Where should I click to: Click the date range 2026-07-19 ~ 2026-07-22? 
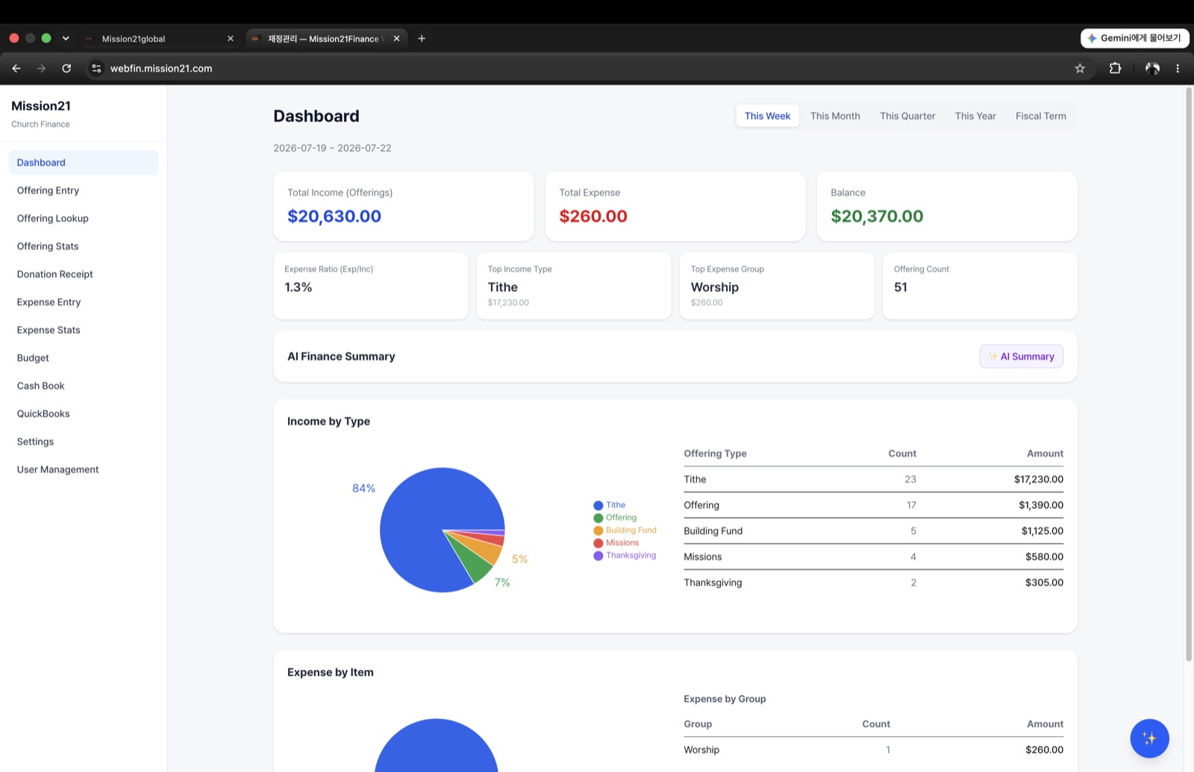332,148
